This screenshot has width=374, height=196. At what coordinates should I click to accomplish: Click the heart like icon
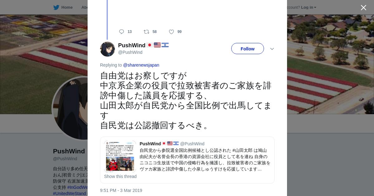tap(171, 32)
